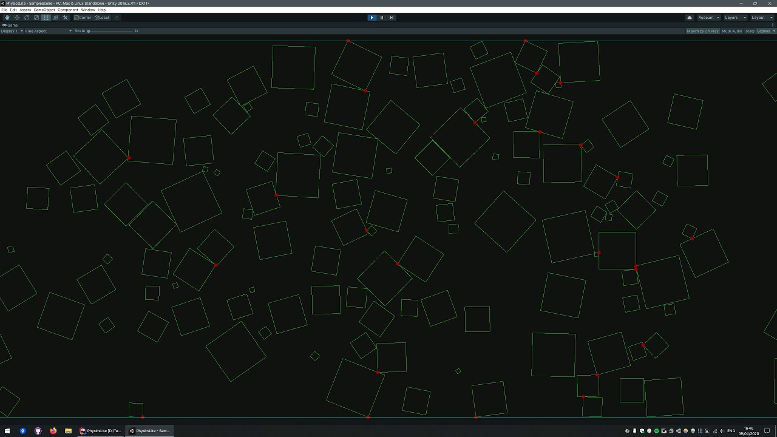The height and width of the screenshot is (437, 777).
Task: Select the Rect tool
Action: coord(46,18)
